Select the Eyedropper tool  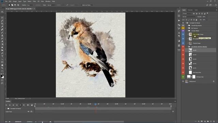click(x=2, y=27)
